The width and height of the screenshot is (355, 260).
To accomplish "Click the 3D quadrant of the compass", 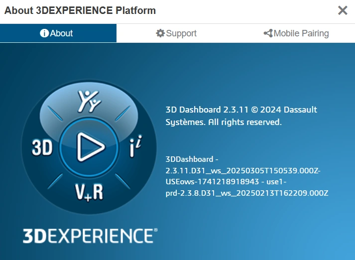I will 42,147.
